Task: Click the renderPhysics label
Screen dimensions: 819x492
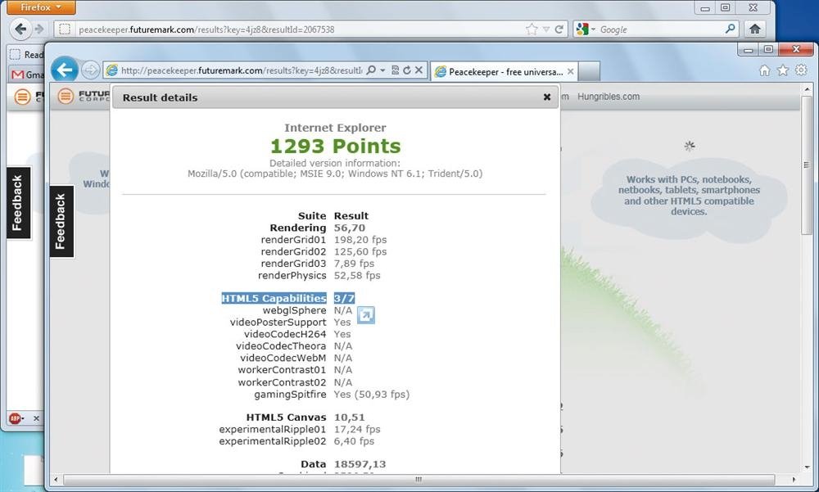Action: click(292, 275)
